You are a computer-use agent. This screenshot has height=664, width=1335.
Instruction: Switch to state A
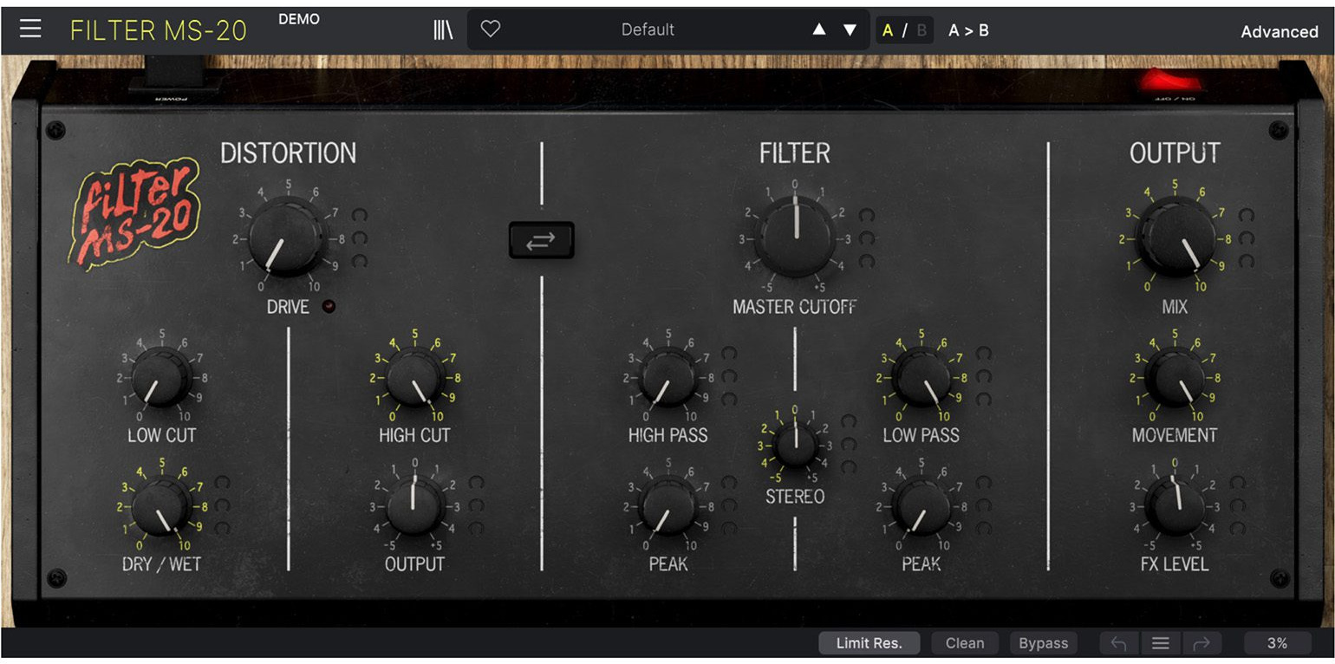pos(888,30)
